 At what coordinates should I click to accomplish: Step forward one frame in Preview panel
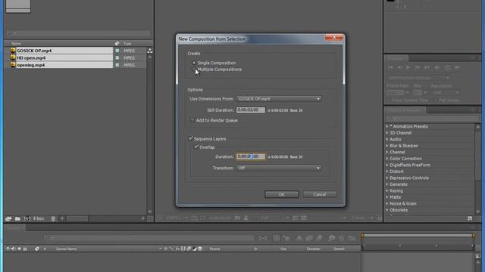tap(418, 67)
